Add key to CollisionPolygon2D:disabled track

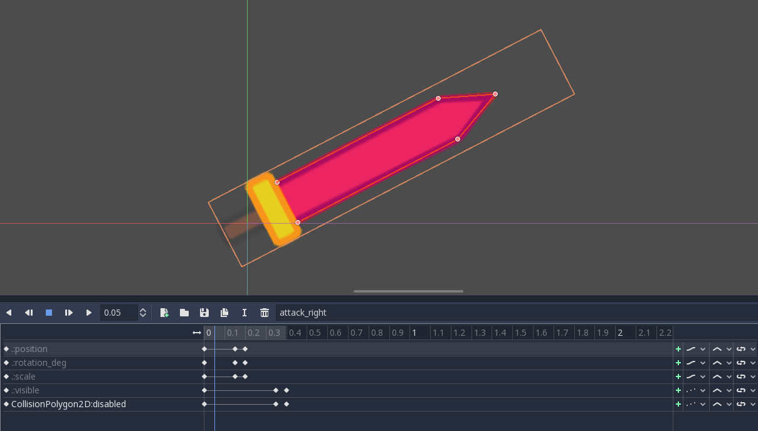678,404
